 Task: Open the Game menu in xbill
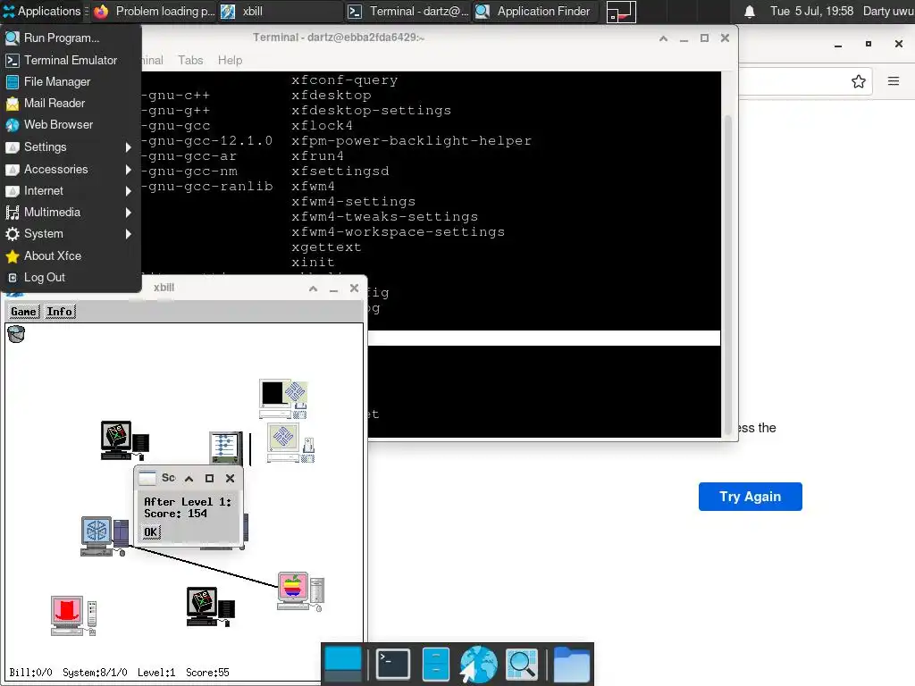click(x=23, y=312)
